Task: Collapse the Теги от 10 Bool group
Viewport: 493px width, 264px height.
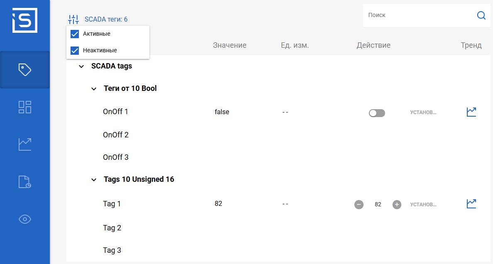Action: coord(94,89)
